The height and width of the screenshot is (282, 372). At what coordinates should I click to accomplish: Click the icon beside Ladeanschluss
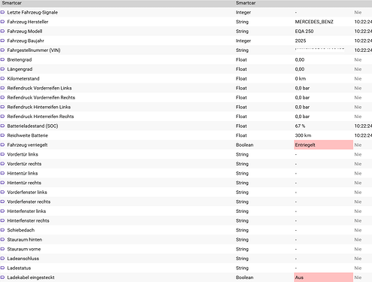[2, 259]
